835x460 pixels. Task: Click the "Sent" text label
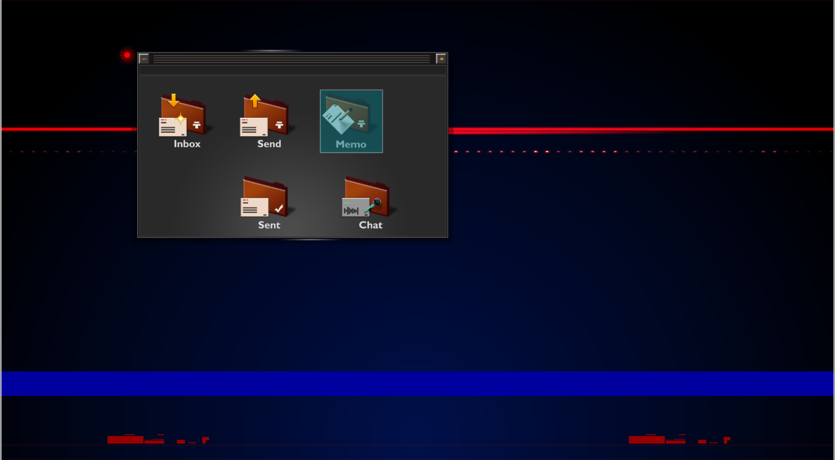(x=269, y=225)
